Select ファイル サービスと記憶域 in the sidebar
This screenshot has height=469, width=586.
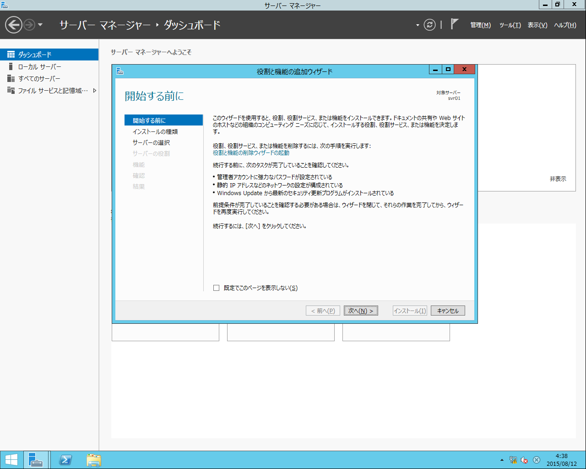[x=49, y=91]
